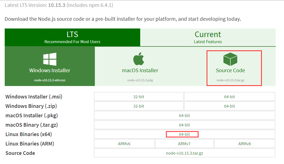284x164 pixels.
Task: Choose 64-bit for macOS Binary (.tar.gz)
Action: point(184,125)
